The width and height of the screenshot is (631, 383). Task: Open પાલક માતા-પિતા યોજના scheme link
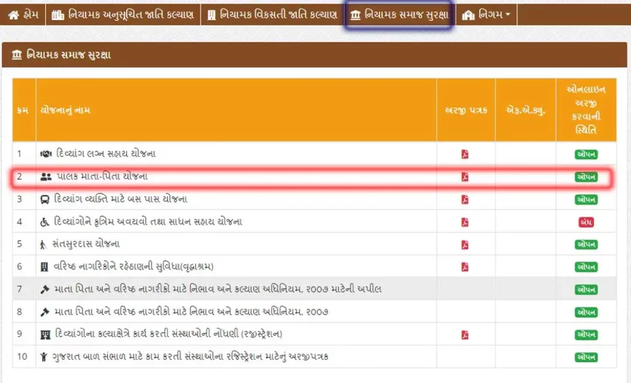coord(102,177)
